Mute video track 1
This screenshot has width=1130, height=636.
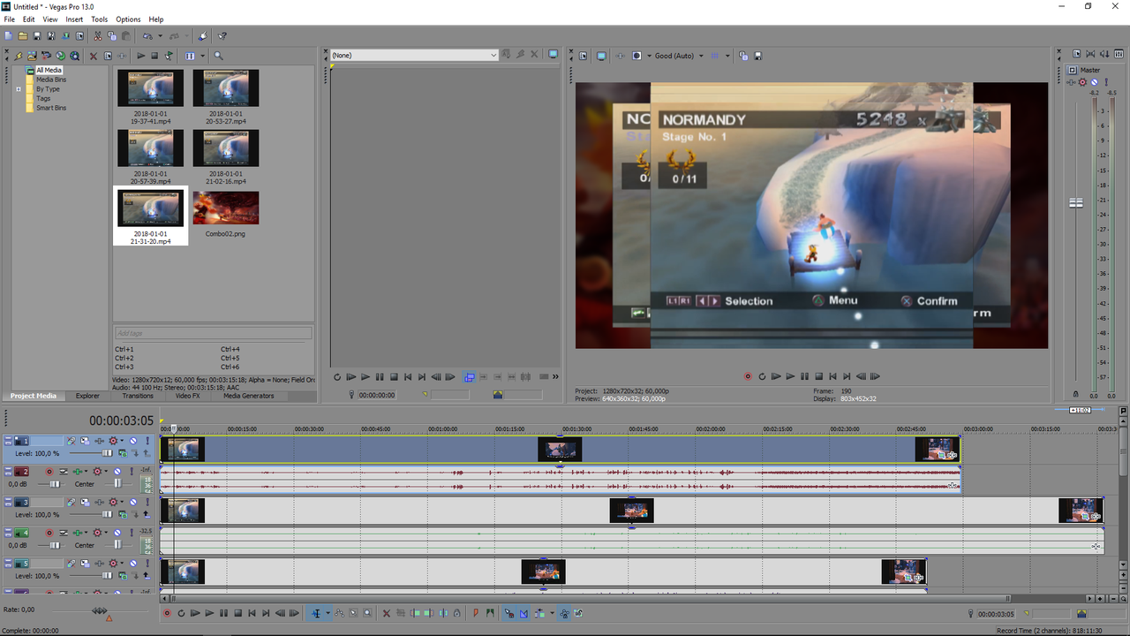point(133,441)
